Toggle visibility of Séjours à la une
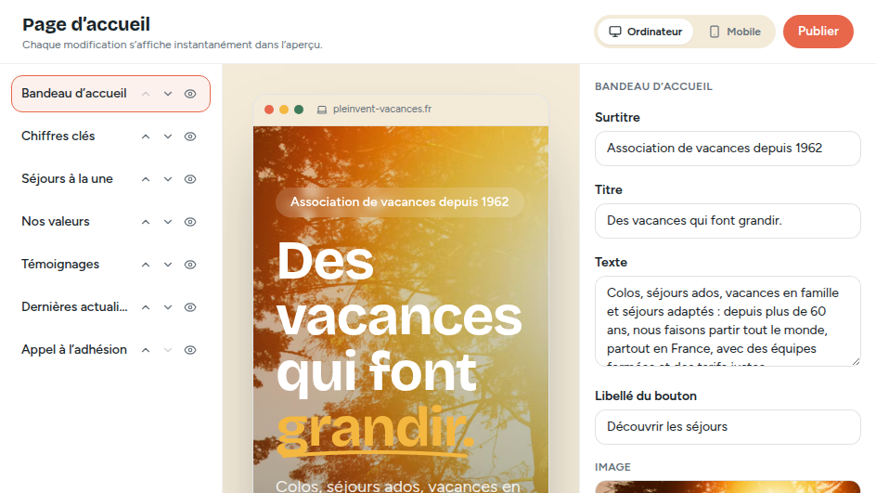 tap(190, 179)
